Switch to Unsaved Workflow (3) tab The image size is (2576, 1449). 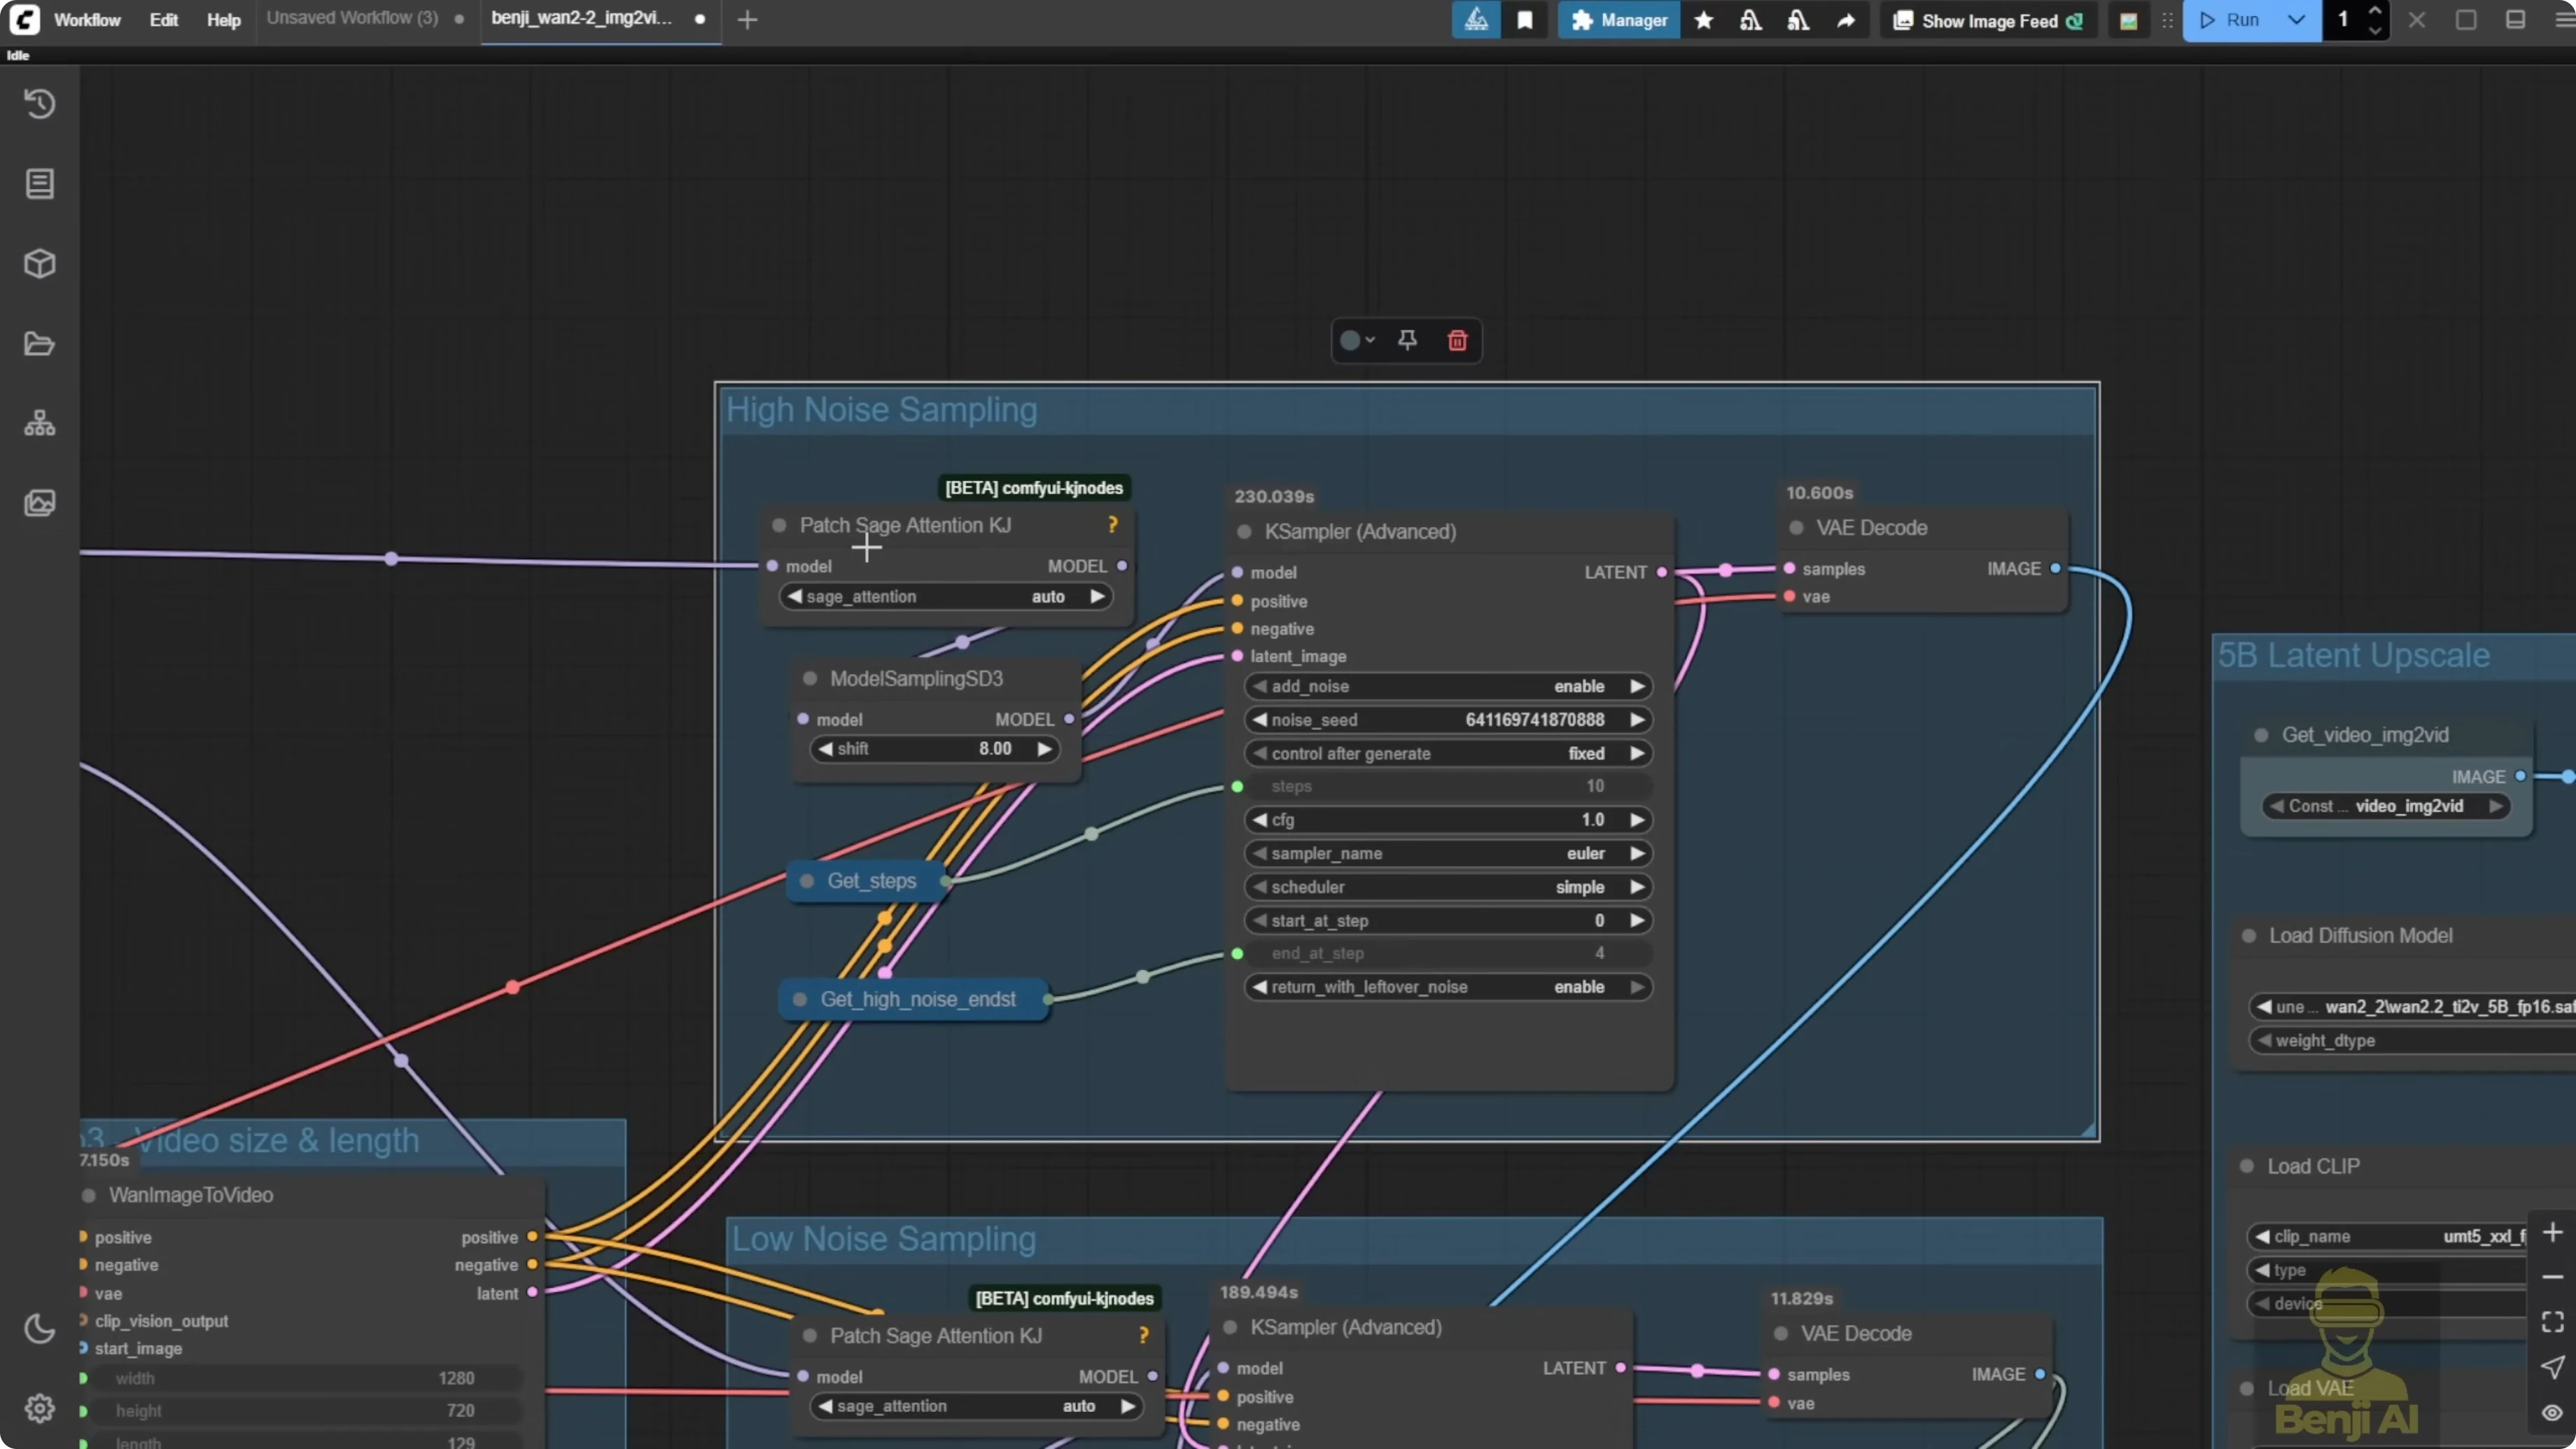[352, 18]
